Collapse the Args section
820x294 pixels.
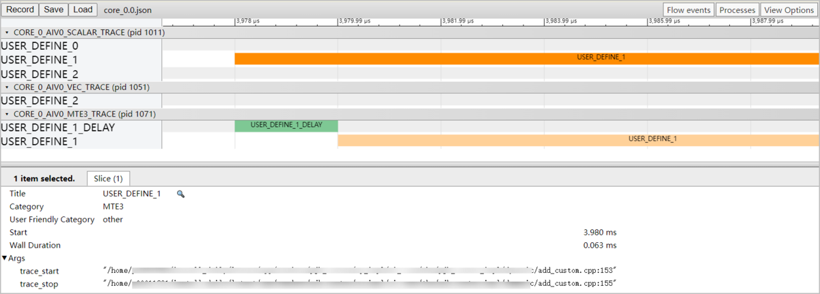pyautogui.click(x=5, y=259)
